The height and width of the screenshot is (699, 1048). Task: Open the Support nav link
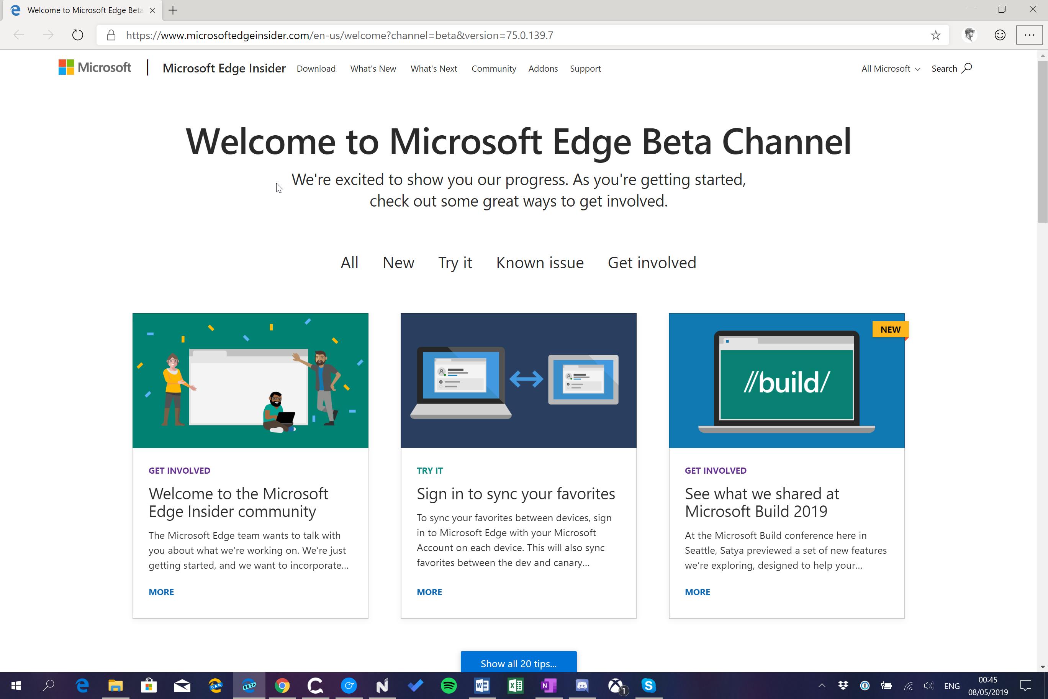click(585, 69)
